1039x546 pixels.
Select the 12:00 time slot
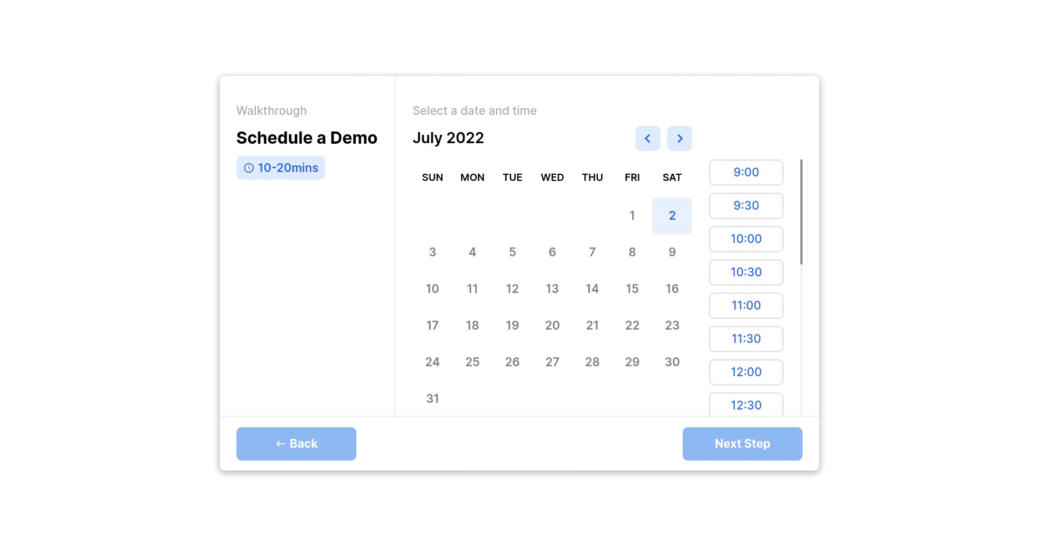click(746, 372)
